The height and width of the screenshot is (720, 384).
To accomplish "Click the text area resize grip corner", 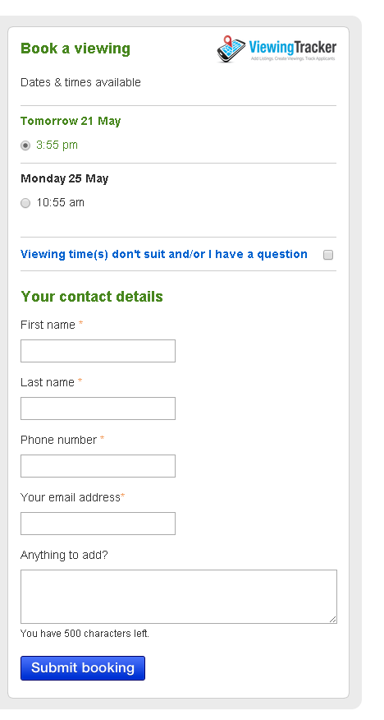I will tap(332, 619).
